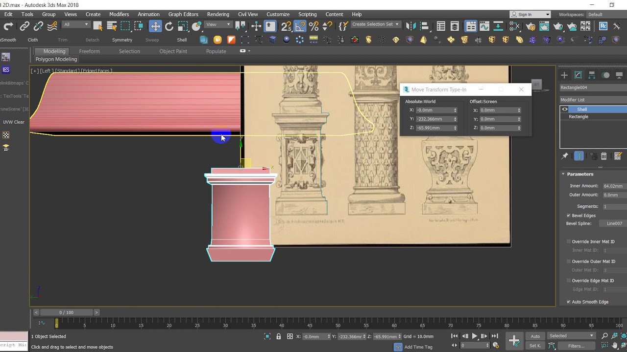Activate the Select and Rotate tool
The height and width of the screenshot is (352, 627).
tap(169, 26)
